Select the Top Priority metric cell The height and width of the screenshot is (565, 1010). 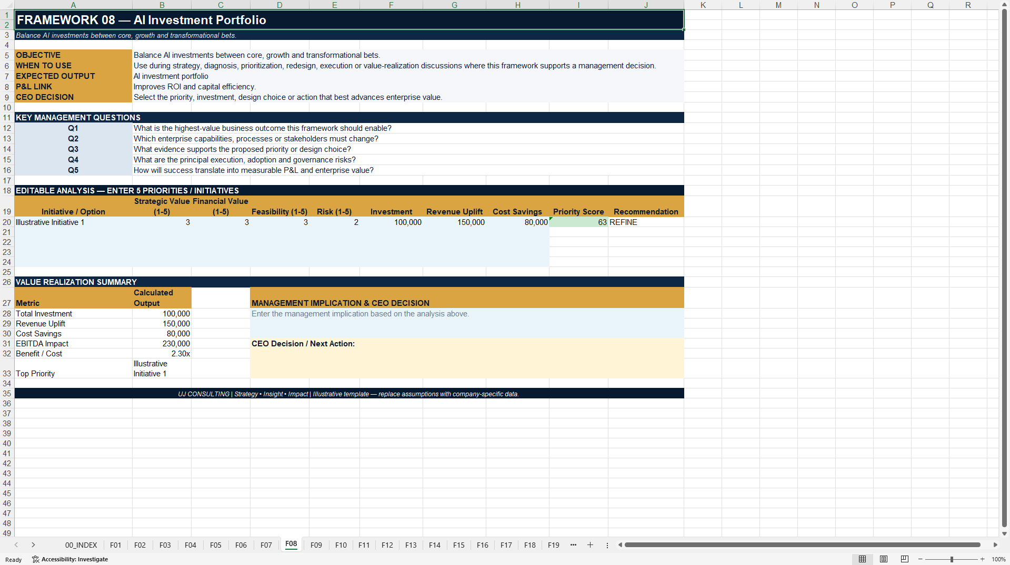73,368
